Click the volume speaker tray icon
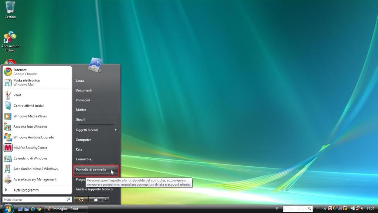The width and height of the screenshot is (378, 213). 361,209
